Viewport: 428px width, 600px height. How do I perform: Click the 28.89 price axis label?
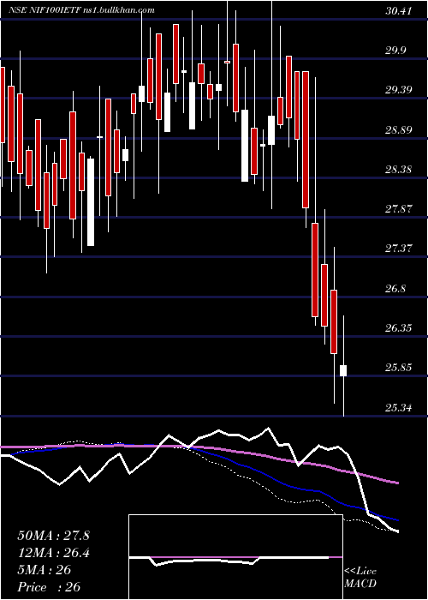click(399, 129)
